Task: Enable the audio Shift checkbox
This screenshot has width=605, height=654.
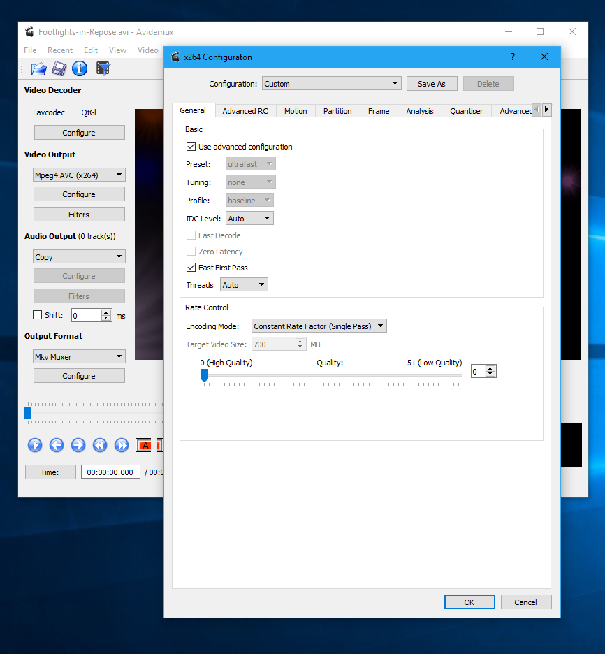Action: [38, 315]
